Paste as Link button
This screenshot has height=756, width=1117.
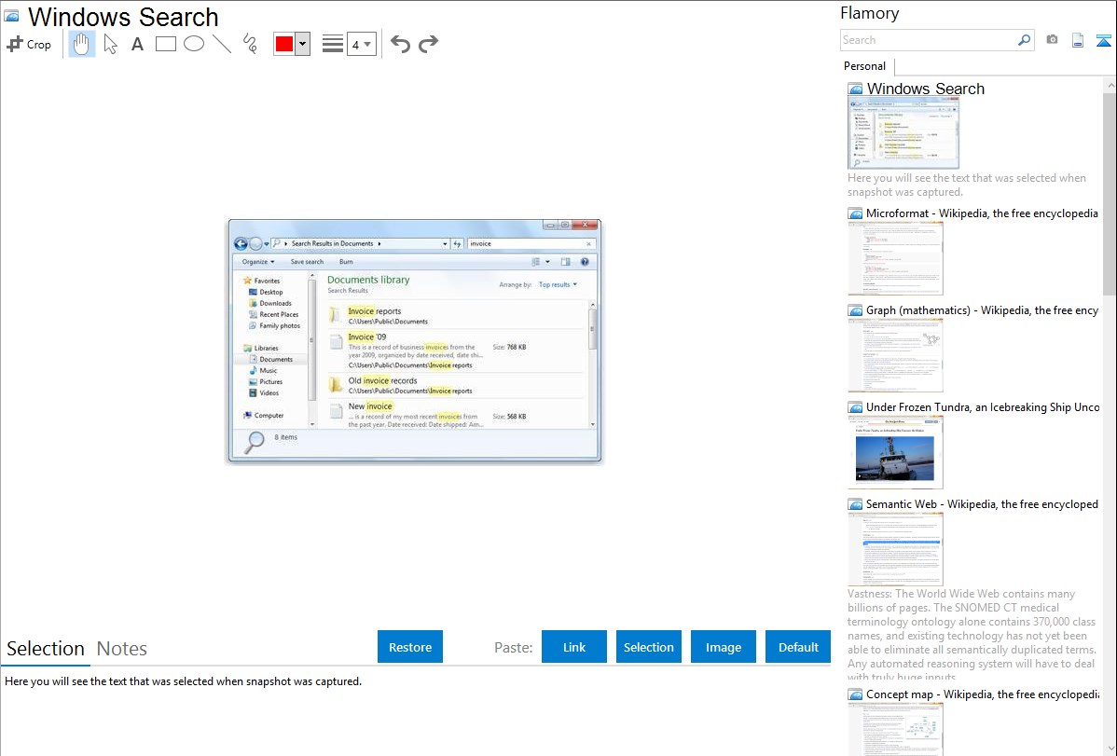point(574,647)
